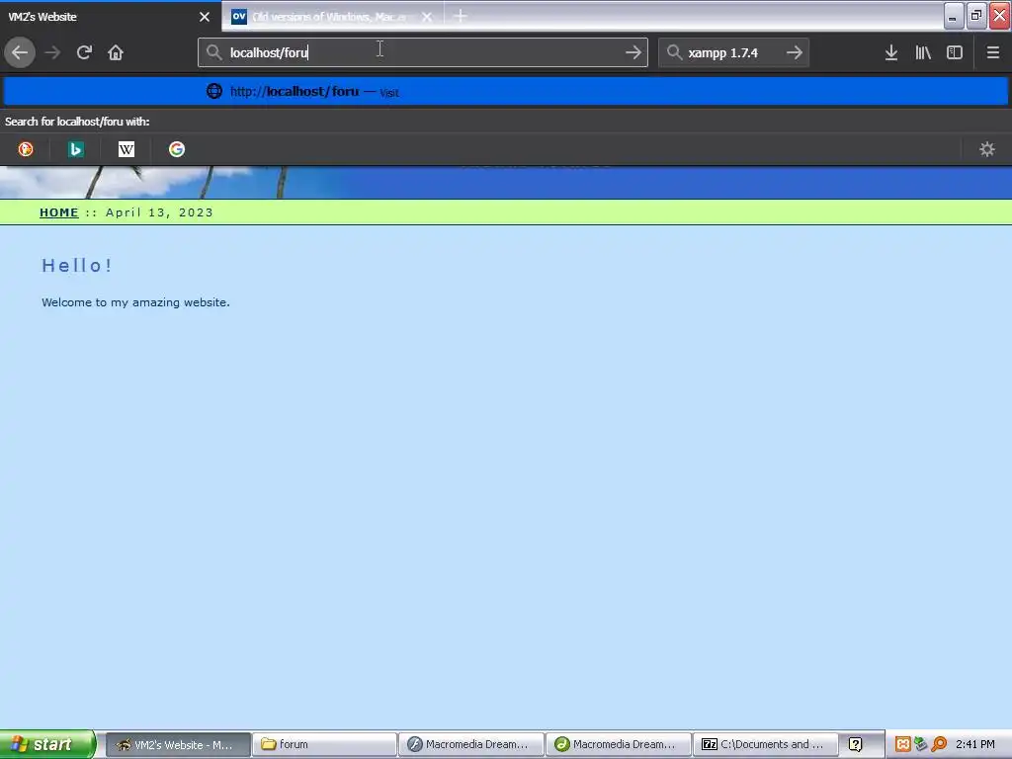This screenshot has width=1012, height=759.
Task: Minimize the browser window
Action: [x=954, y=16]
